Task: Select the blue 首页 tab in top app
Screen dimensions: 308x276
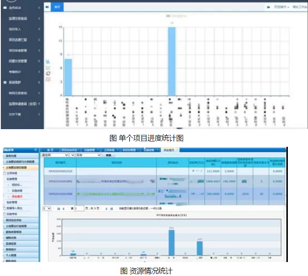Action: 57,7
